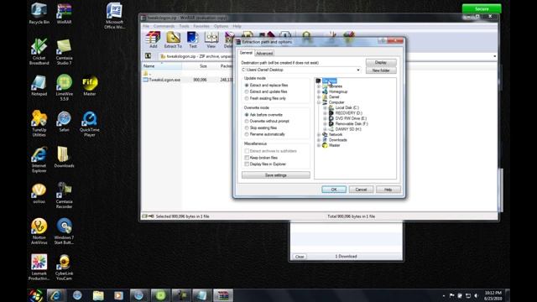Select Extract and update files option

[x=266, y=91]
